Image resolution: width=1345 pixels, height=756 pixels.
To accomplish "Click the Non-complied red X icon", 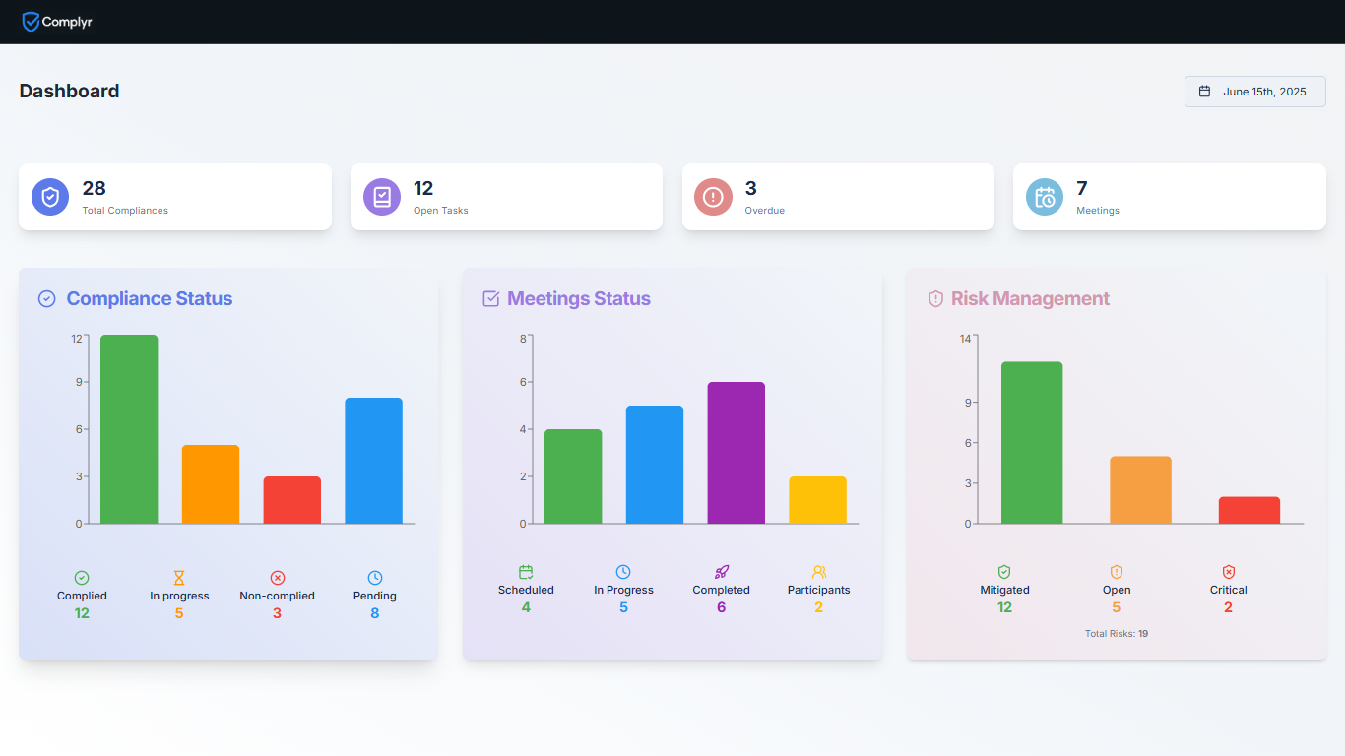I will (278, 578).
